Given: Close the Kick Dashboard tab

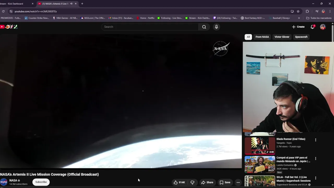Looking at the screenshot, I should pyautogui.click(x=33, y=4).
